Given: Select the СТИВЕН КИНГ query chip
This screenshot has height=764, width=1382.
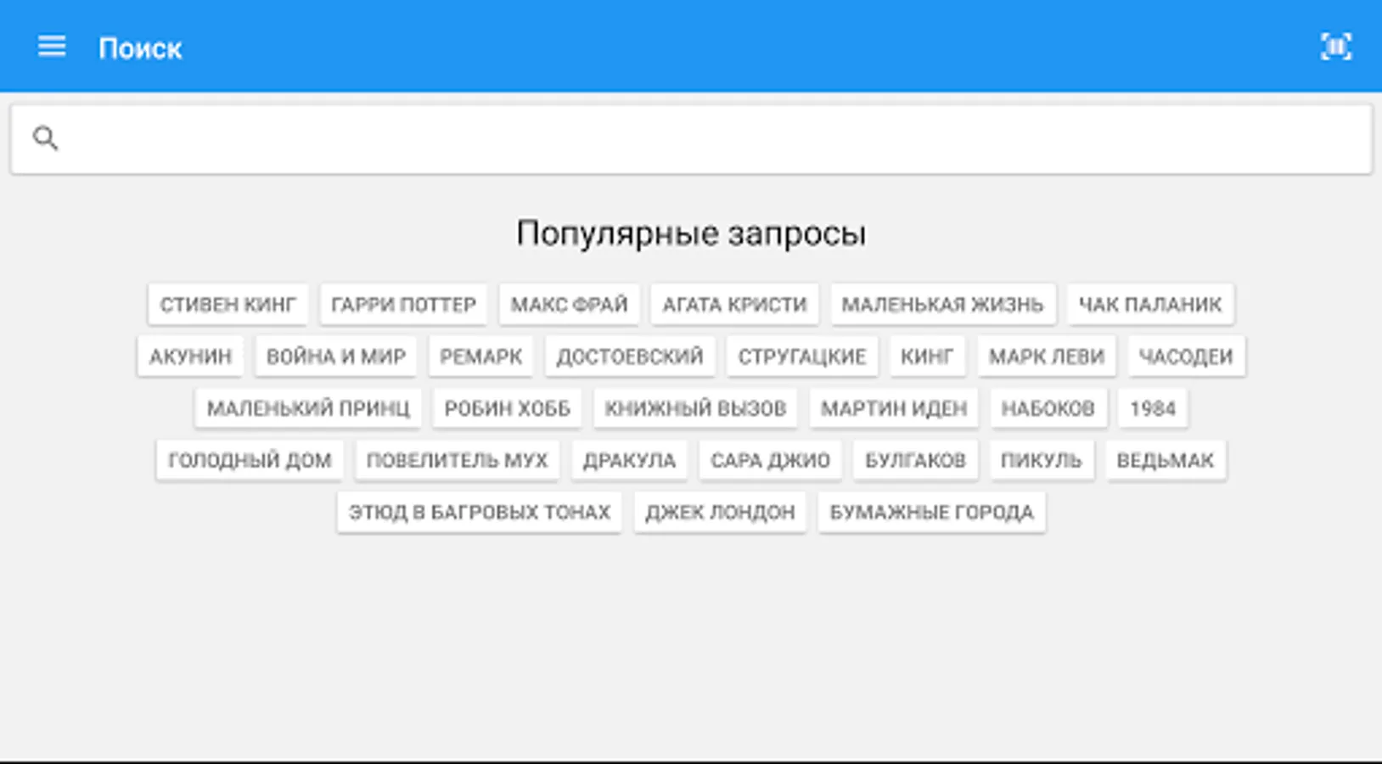Looking at the screenshot, I should pos(228,304).
